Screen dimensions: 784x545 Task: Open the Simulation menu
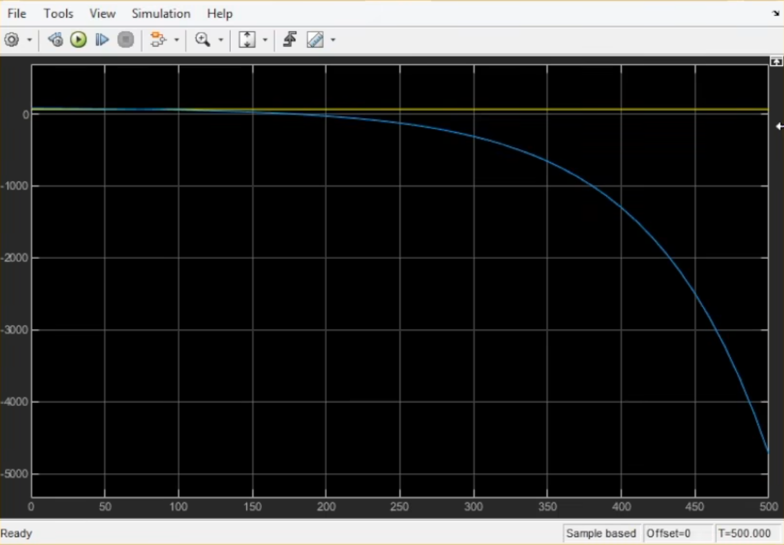[161, 14]
